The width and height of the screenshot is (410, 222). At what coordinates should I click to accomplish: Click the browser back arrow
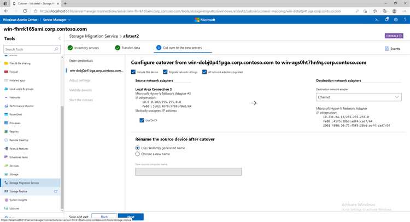pyautogui.click(x=6, y=11)
